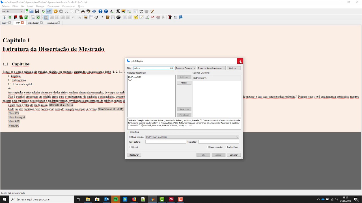Click the Text after input field
Image resolution: width=362 pixels, height=203 pixels.
click(219, 142)
